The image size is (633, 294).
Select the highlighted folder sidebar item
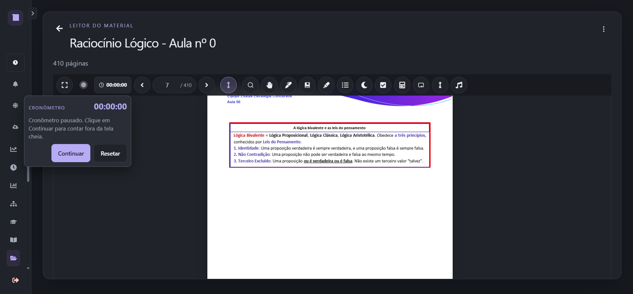point(14,258)
